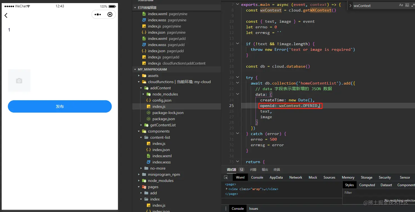The height and width of the screenshot is (212, 415).
Task: Tap the camera image upload placeholder
Action: tap(19, 81)
